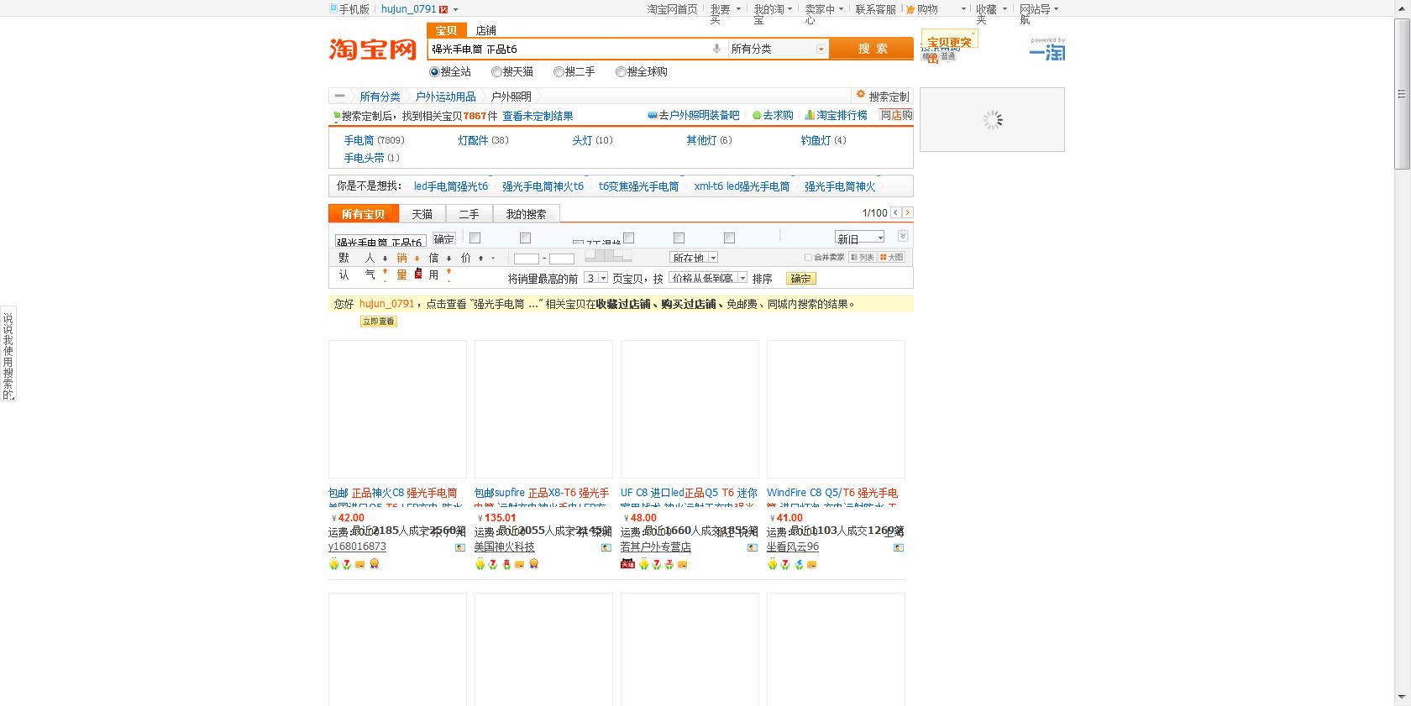Click the 一淘 logo
This screenshot has width=1411, height=706.
pyautogui.click(x=1047, y=50)
